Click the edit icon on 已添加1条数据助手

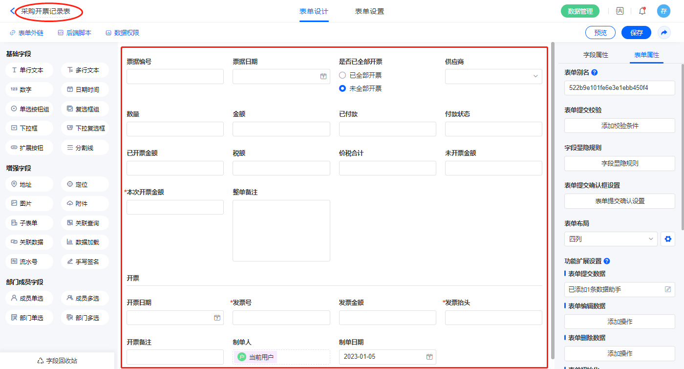point(668,289)
